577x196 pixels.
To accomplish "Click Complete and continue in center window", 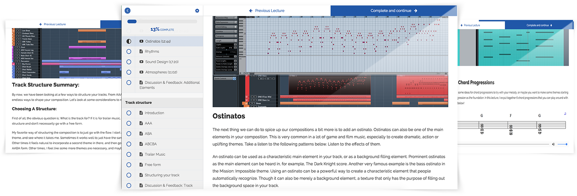I will tap(394, 11).
